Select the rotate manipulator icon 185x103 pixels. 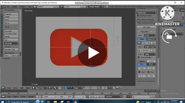[68, 88]
